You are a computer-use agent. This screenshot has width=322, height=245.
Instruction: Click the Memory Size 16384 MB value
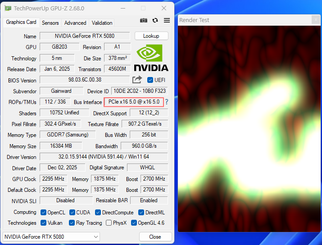tap(61, 146)
